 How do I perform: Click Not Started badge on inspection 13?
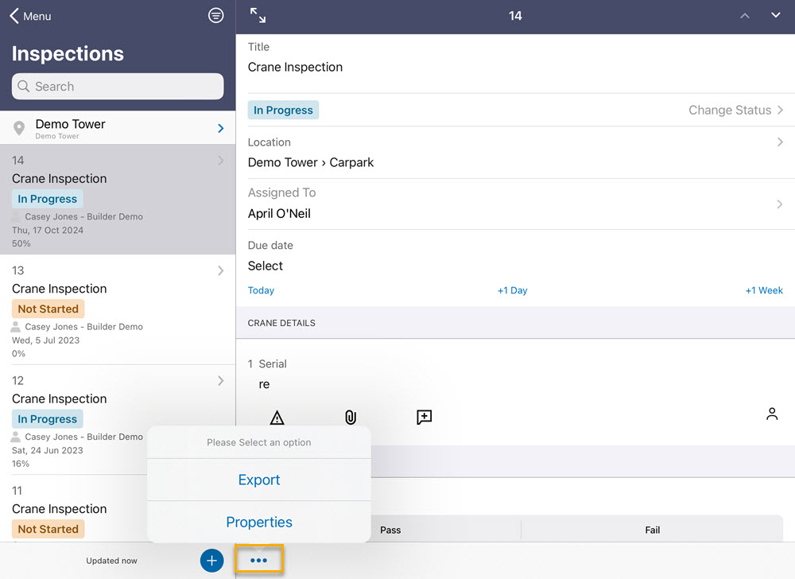pyautogui.click(x=48, y=309)
